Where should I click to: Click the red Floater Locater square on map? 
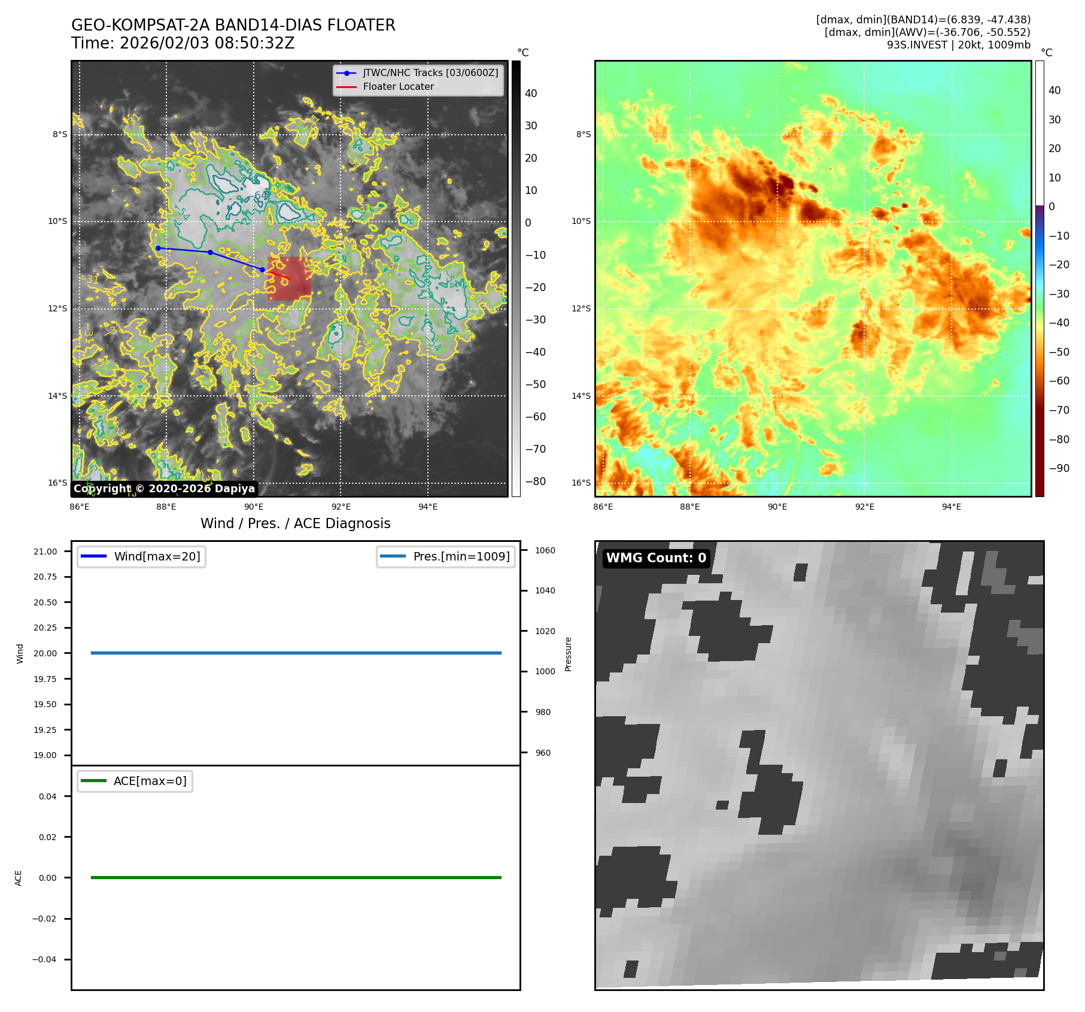[289, 279]
